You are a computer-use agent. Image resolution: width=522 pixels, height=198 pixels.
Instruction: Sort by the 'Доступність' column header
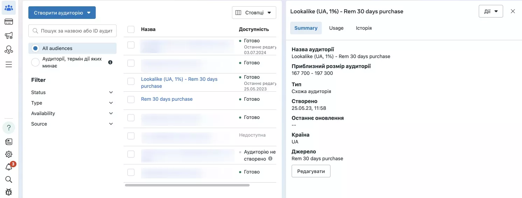coord(254,29)
